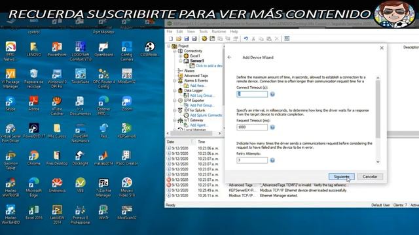Screen dimensions: 419x235
Task: Select TwidoSuite desktop icon
Action: 81,76
